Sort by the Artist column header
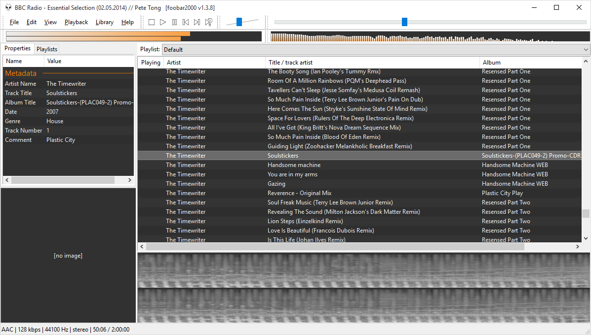The width and height of the screenshot is (591, 335). click(214, 63)
